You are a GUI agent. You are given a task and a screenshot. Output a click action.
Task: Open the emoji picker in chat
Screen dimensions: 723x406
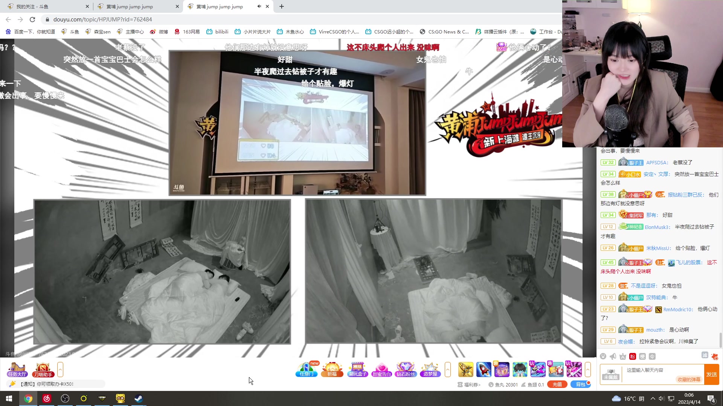coord(603,356)
